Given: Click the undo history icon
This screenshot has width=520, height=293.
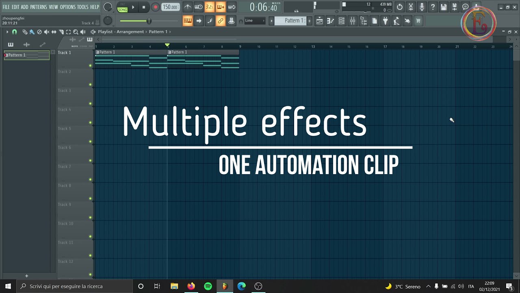Looking at the screenshot, I should point(400,7).
